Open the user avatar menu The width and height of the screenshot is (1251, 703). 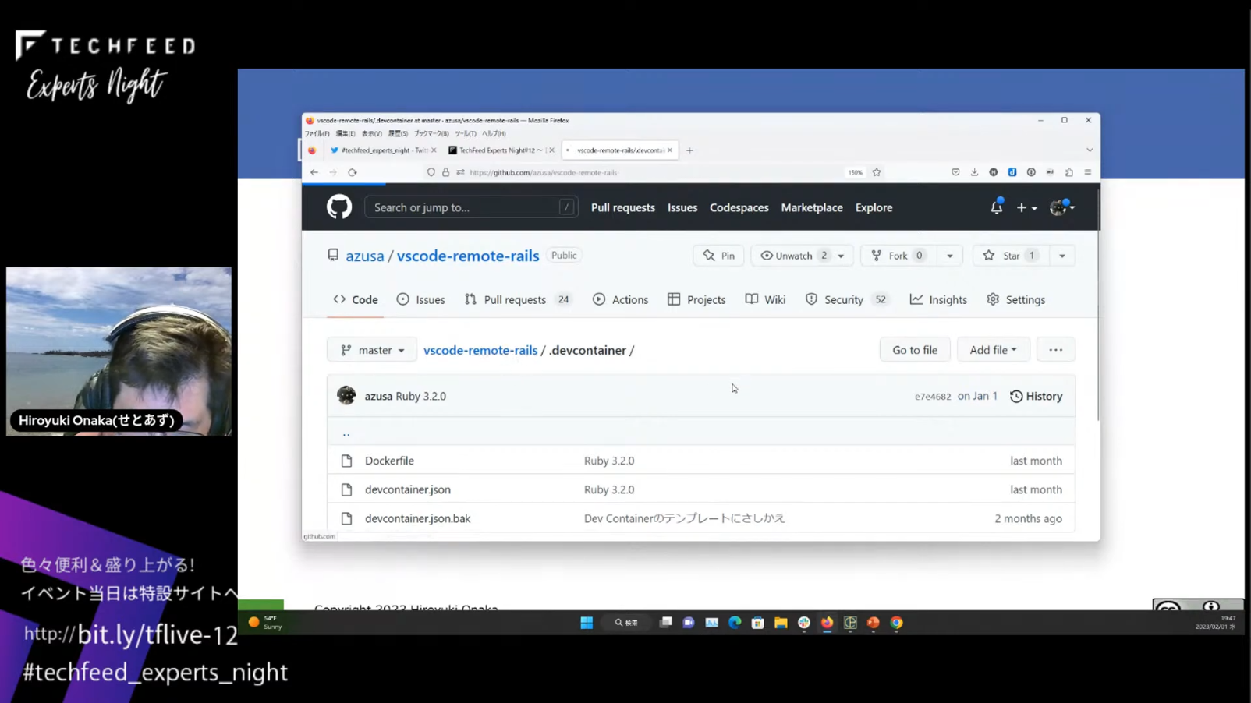pyautogui.click(x=1061, y=207)
